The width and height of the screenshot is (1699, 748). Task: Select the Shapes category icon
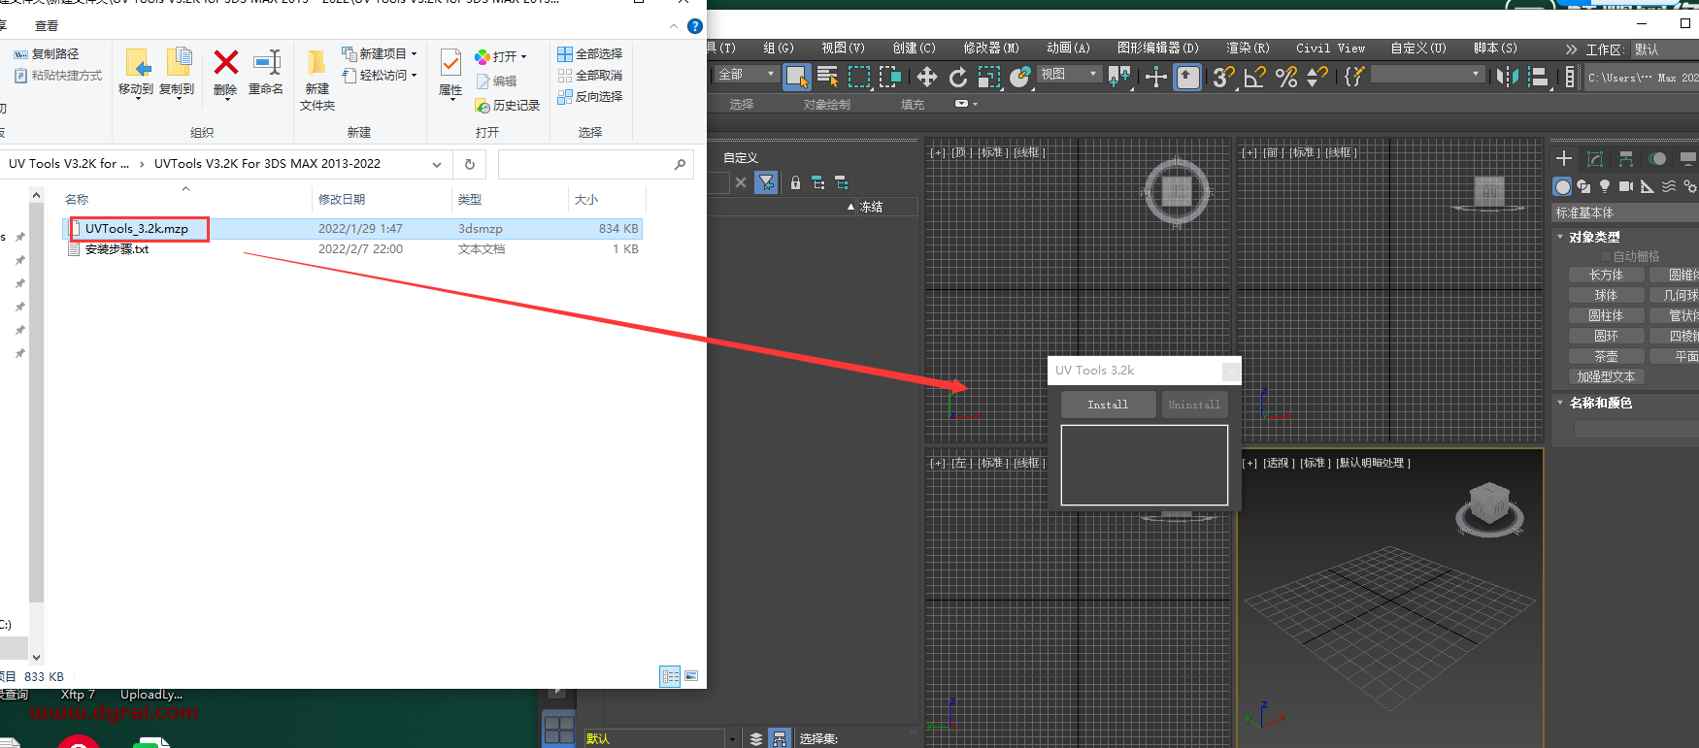[x=1583, y=186]
